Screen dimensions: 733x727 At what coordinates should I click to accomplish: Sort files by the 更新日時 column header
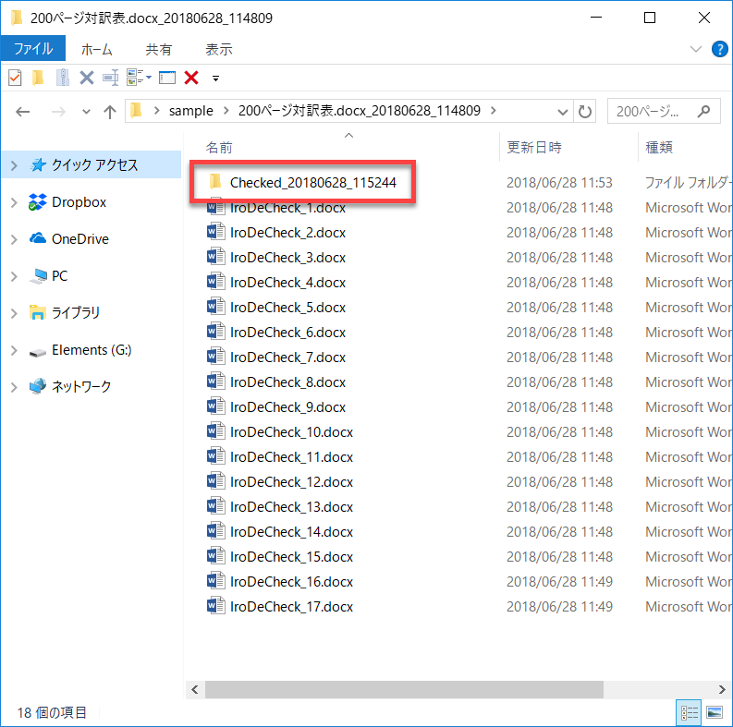[x=533, y=147]
